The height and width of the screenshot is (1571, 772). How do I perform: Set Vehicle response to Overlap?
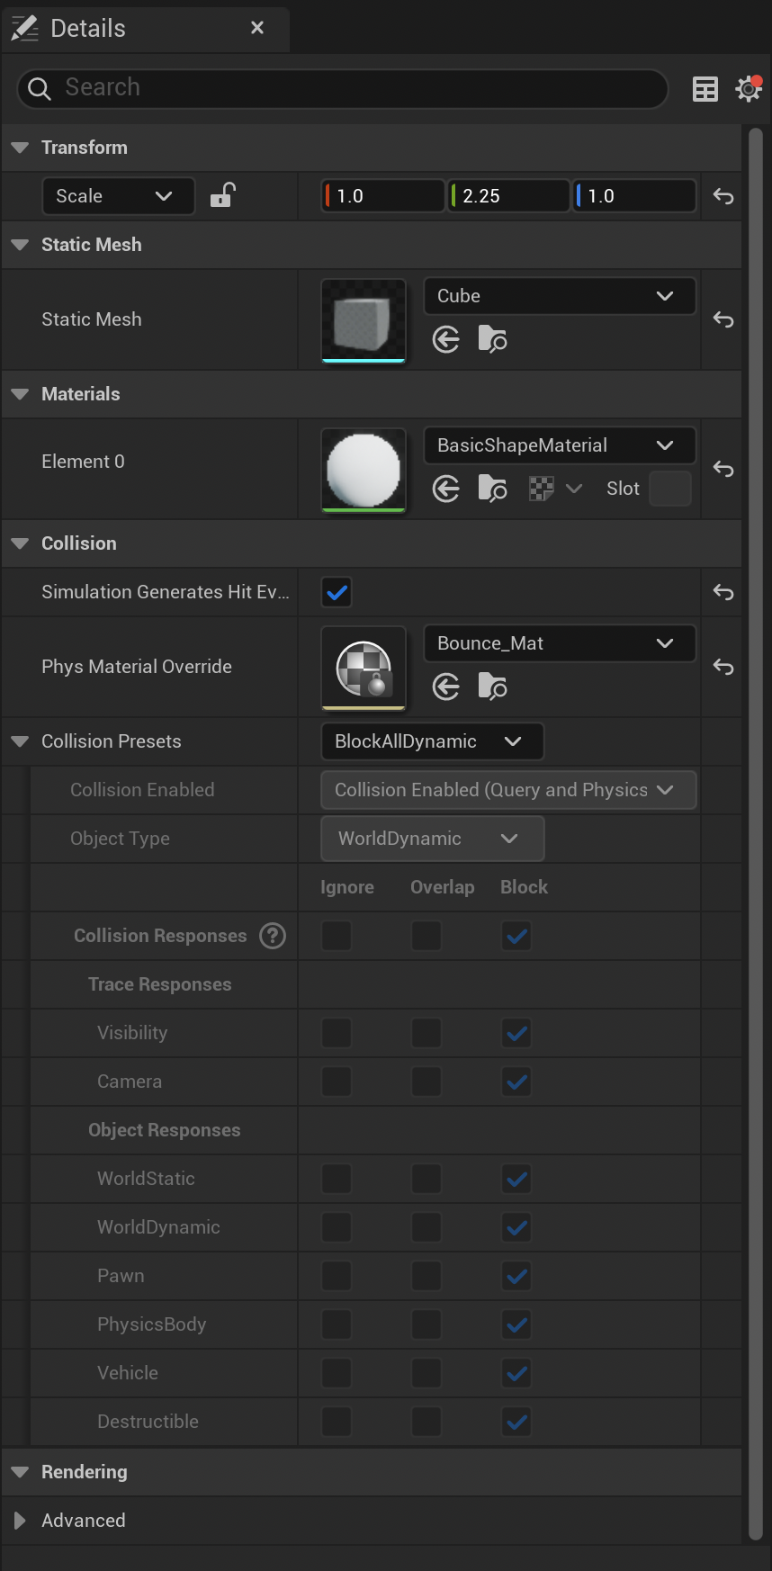(x=426, y=1373)
